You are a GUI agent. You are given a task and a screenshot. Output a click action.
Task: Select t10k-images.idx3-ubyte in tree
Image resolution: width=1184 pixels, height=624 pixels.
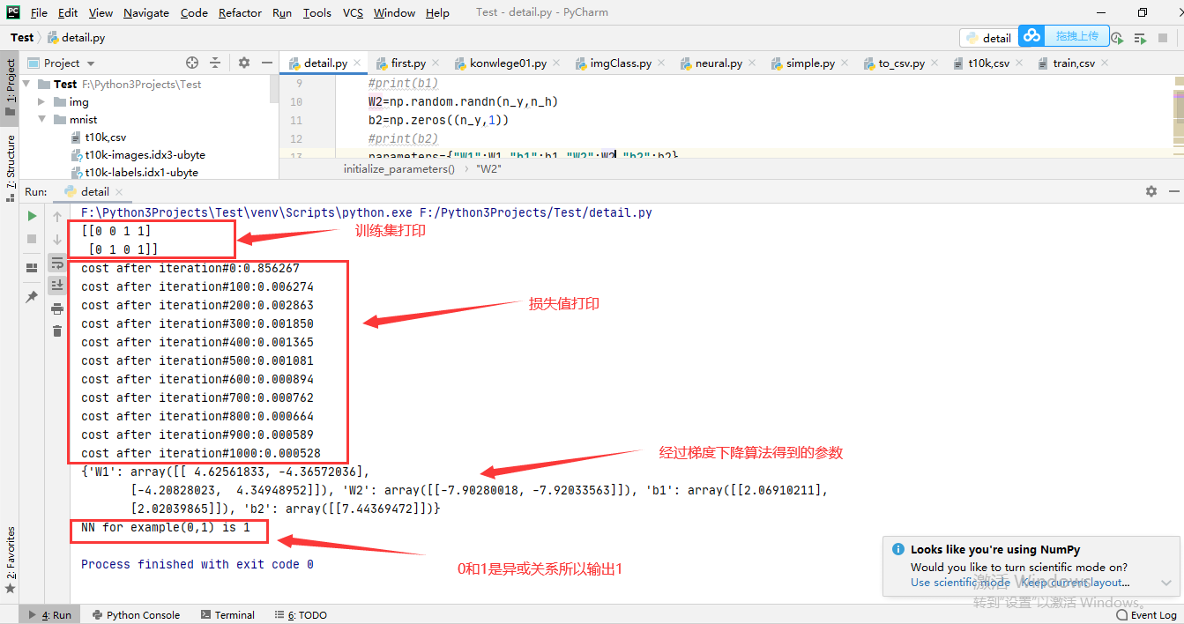[137, 154]
